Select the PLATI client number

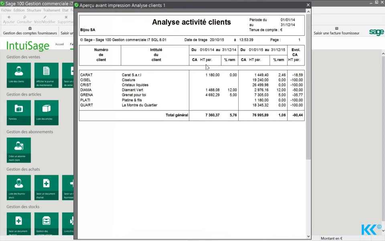point(85,100)
